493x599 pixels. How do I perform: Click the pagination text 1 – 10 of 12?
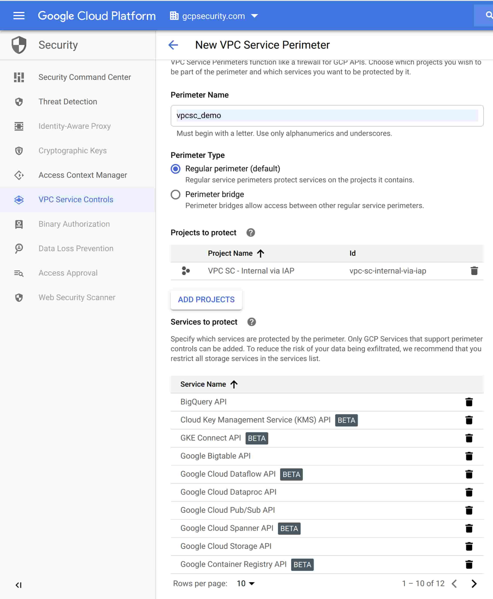point(423,583)
